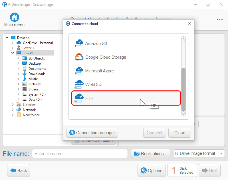The width and height of the screenshot is (228, 180).
Task: Click the 3D Objects cube icon
Action: (x=25, y=58)
